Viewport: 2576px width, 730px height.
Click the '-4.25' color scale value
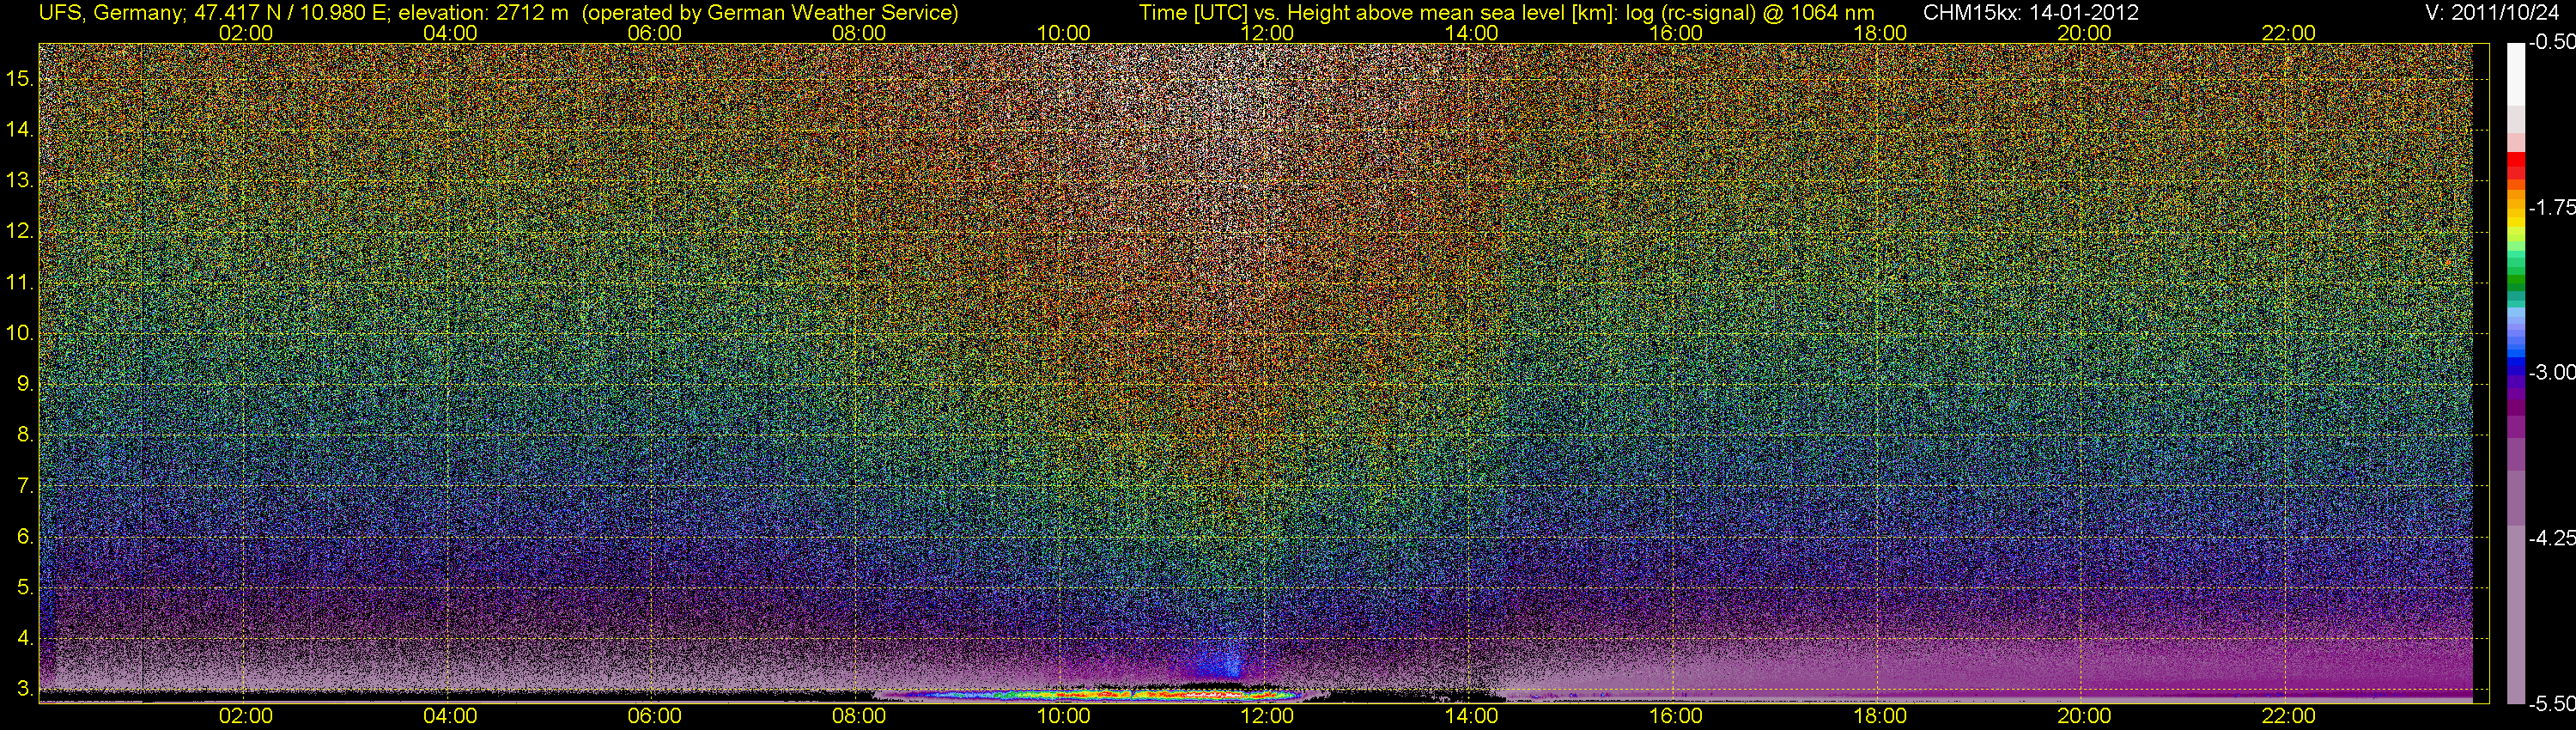[2551, 538]
